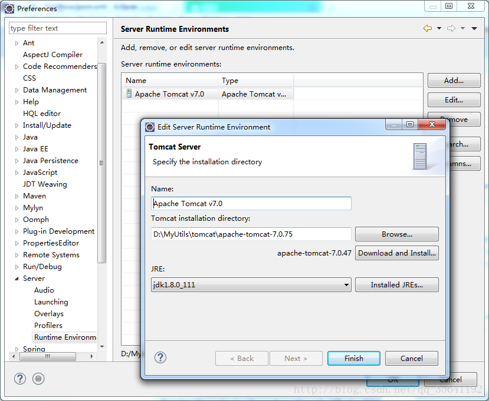Expand the Plug-in Development node
Viewport: 489px width, 401px height.
tap(17, 231)
